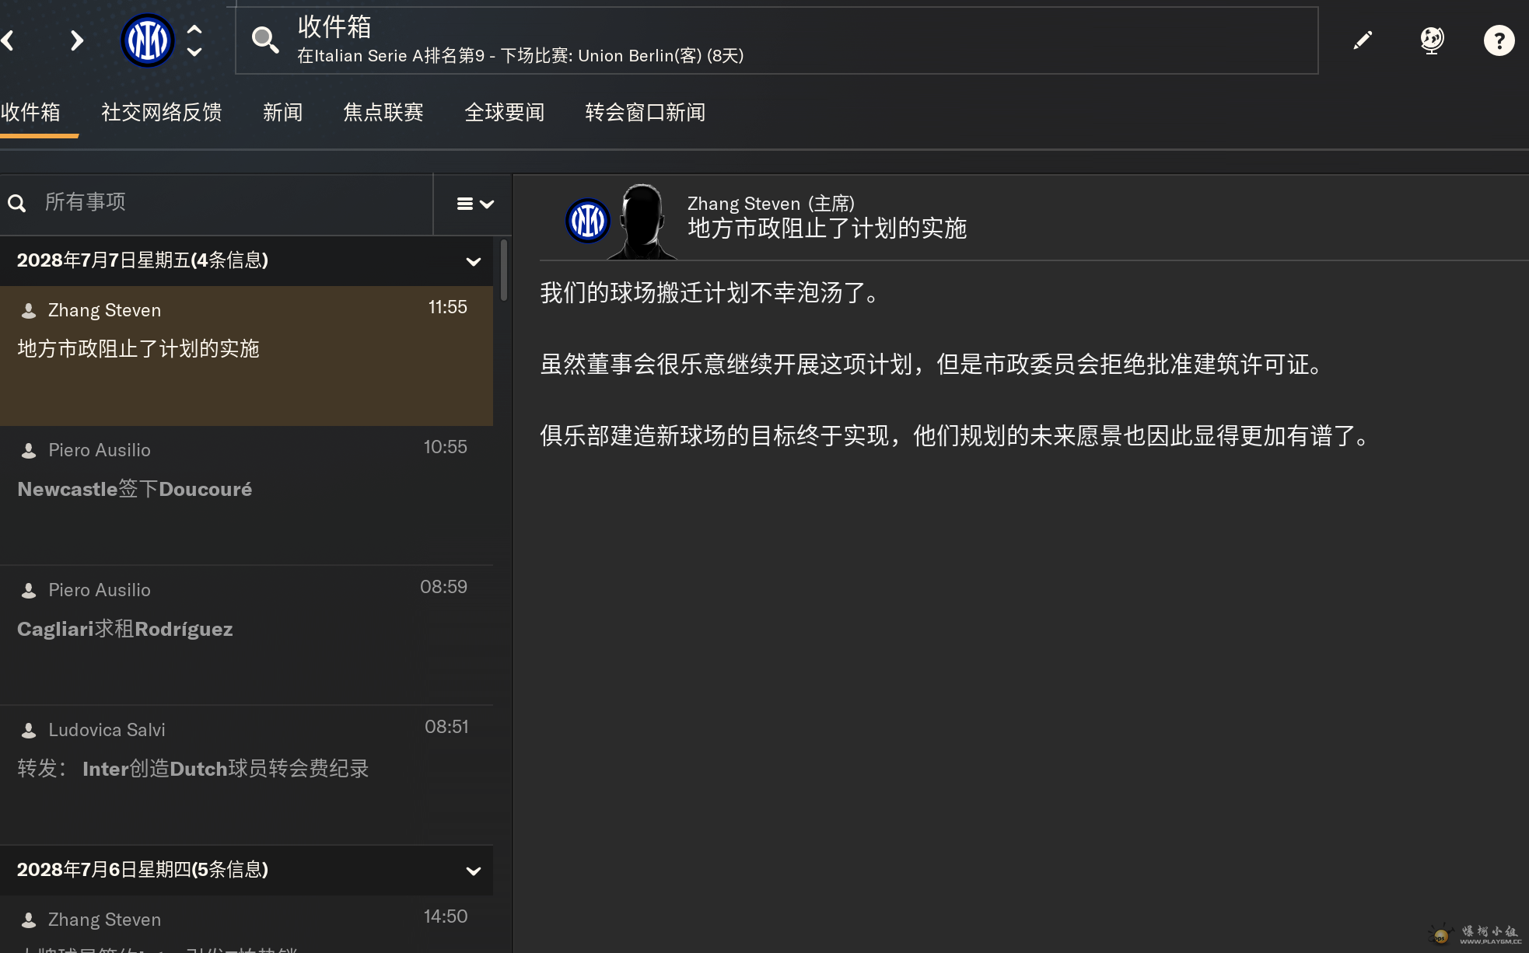The width and height of the screenshot is (1529, 953).
Task: Switch to the 转会窗口新闻 tab
Action: tap(645, 113)
